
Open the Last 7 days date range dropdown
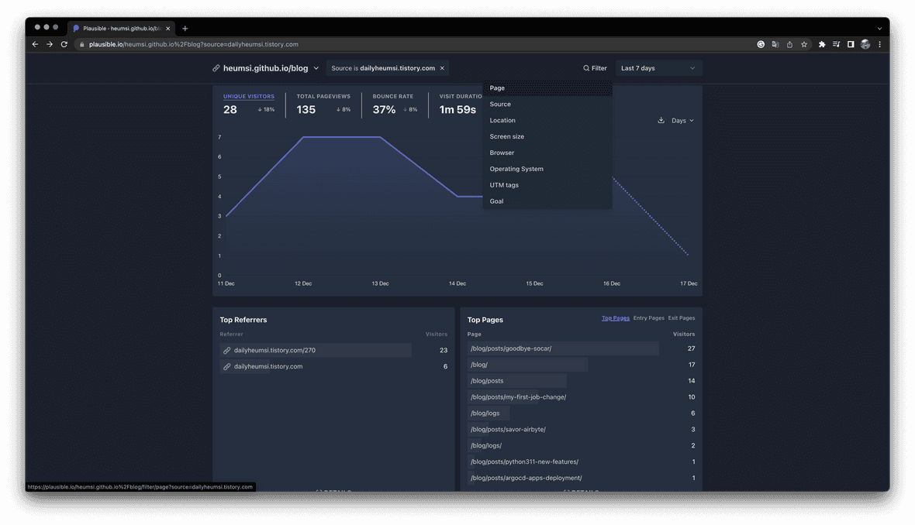pos(658,68)
